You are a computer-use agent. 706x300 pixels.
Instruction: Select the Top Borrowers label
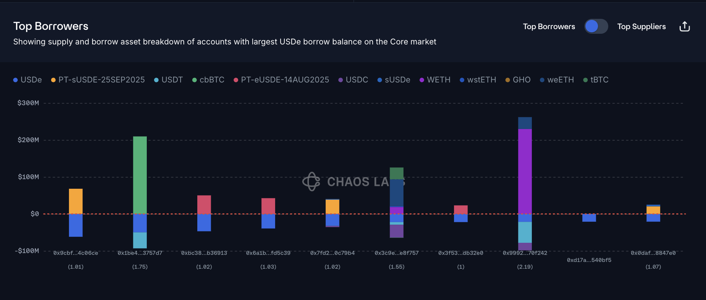pos(549,27)
